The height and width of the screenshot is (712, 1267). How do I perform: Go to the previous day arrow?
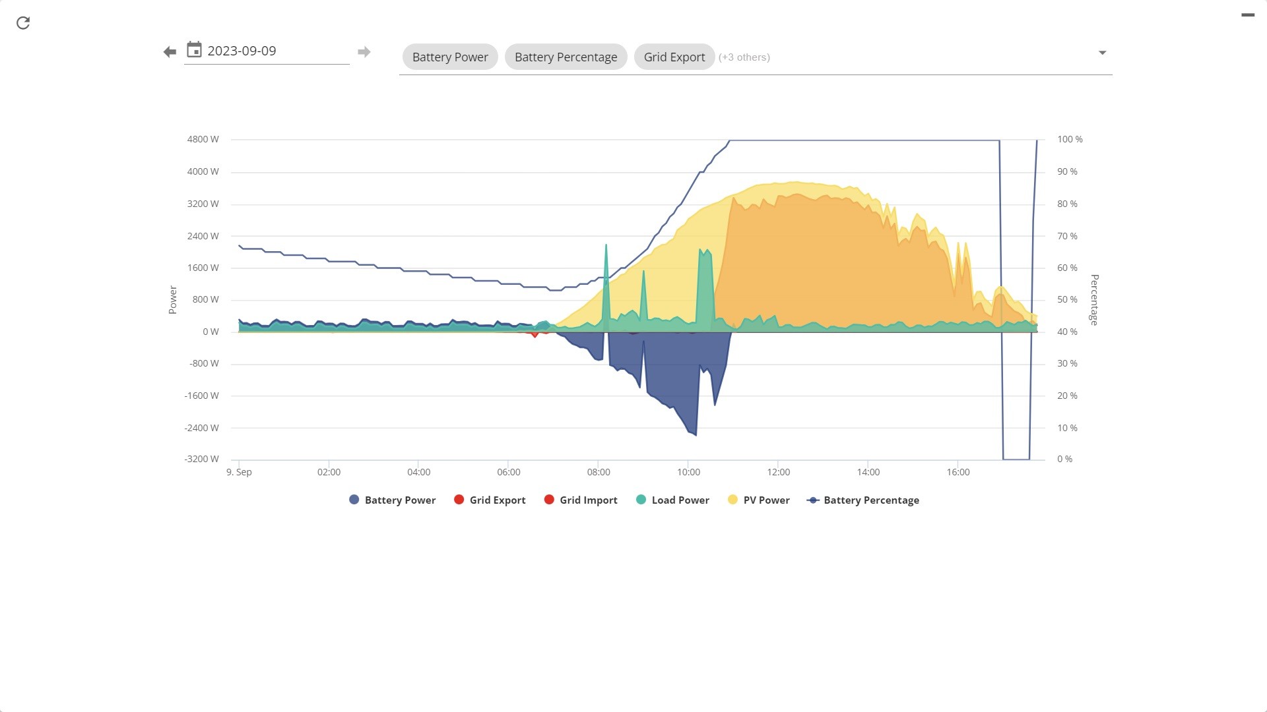170,52
